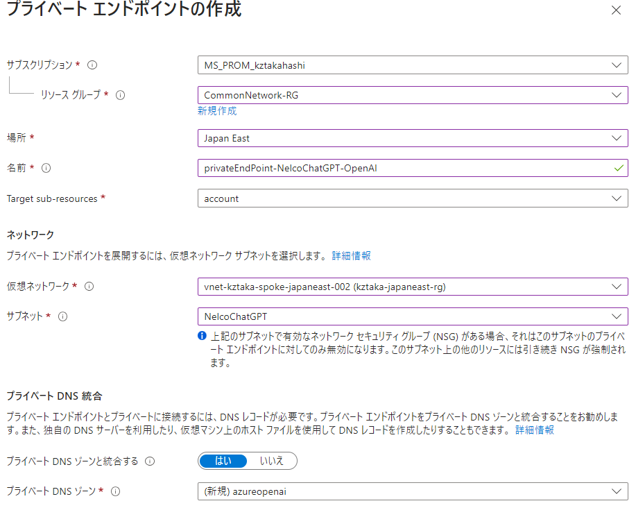Open the サブスクリプション dropdown MS_PROM_kztakahashi
Screen dimensions: 636x517
(x=413, y=65)
